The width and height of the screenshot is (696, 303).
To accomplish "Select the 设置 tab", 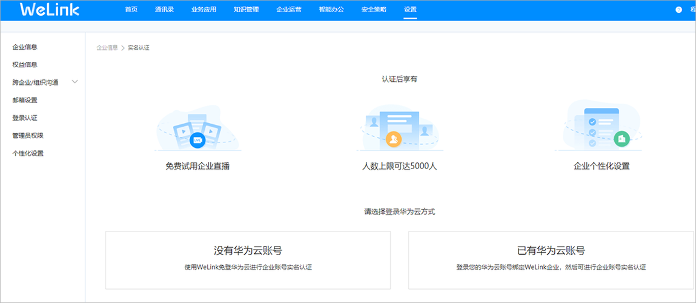I will coord(410,9).
